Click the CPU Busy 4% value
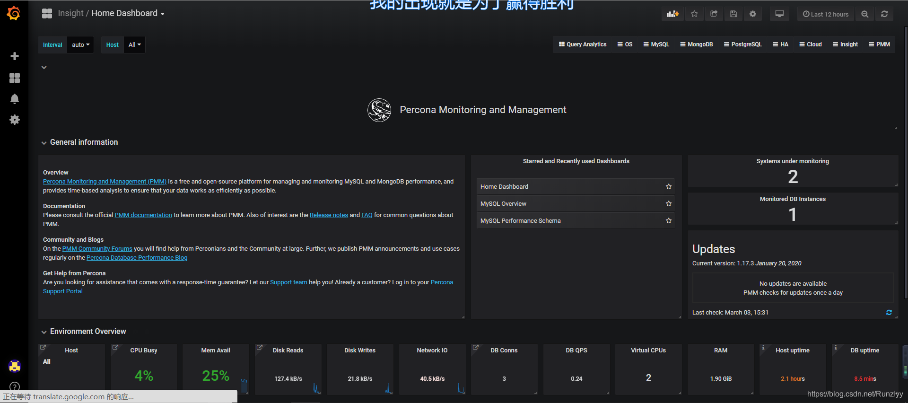Screen dimensions: 908x403 pyautogui.click(x=144, y=376)
